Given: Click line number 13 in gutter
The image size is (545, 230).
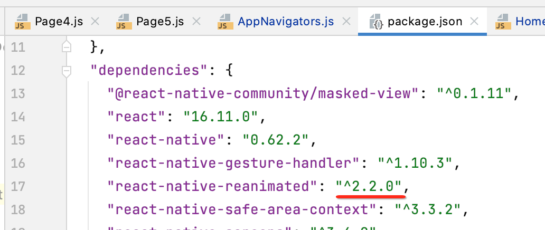Looking at the screenshot, I should (x=18, y=94).
